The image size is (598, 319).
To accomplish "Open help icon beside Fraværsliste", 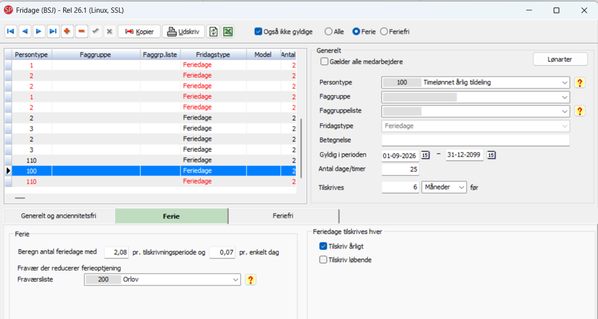I will point(250,279).
